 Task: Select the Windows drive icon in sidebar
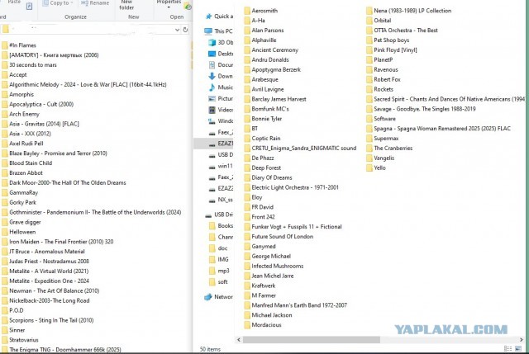click(x=212, y=121)
